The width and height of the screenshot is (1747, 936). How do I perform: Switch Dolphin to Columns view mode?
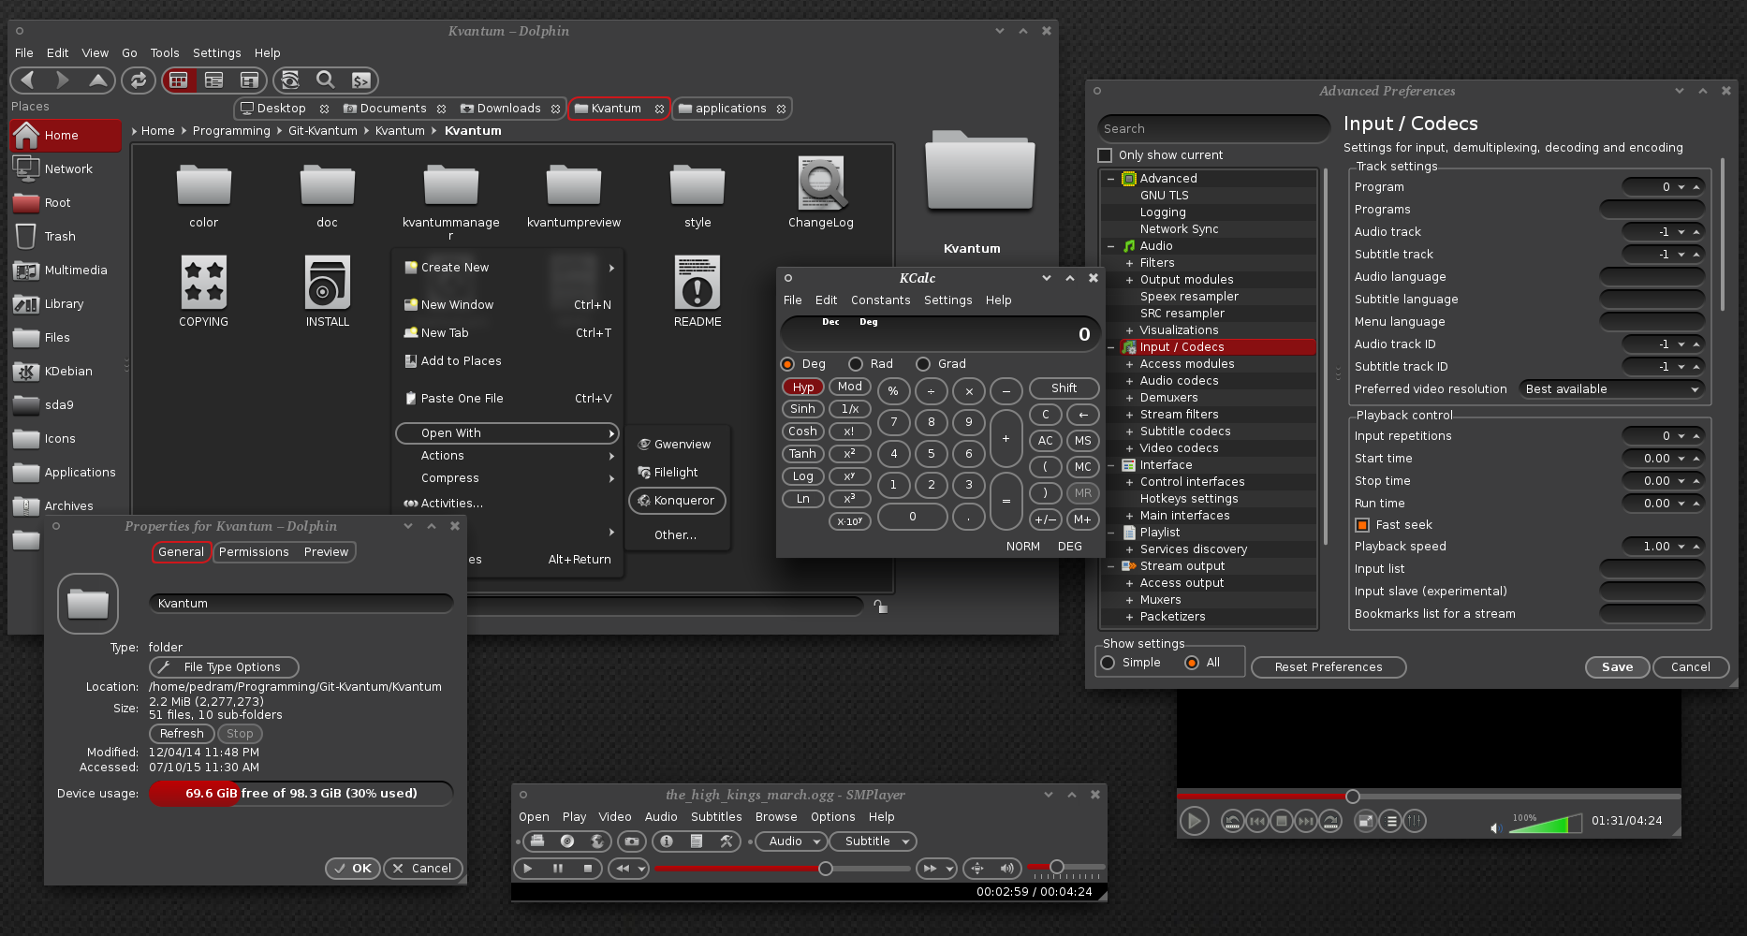249,80
